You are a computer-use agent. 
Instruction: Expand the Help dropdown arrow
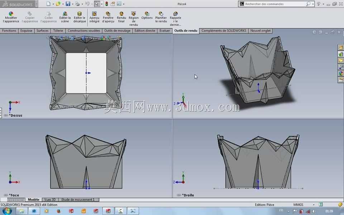[323, 4]
